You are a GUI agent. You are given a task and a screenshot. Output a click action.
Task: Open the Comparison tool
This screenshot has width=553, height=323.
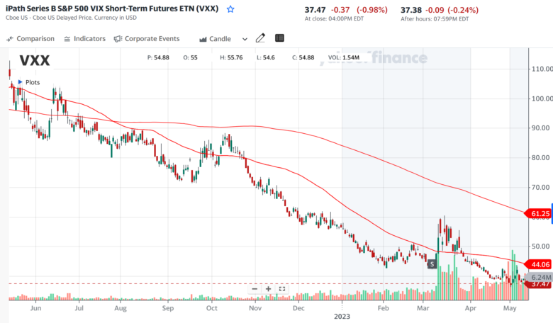(x=30, y=39)
